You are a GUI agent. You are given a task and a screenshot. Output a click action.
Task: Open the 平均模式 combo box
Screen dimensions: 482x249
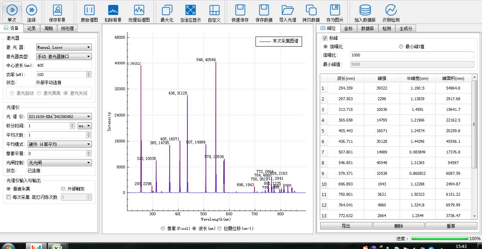point(59,144)
